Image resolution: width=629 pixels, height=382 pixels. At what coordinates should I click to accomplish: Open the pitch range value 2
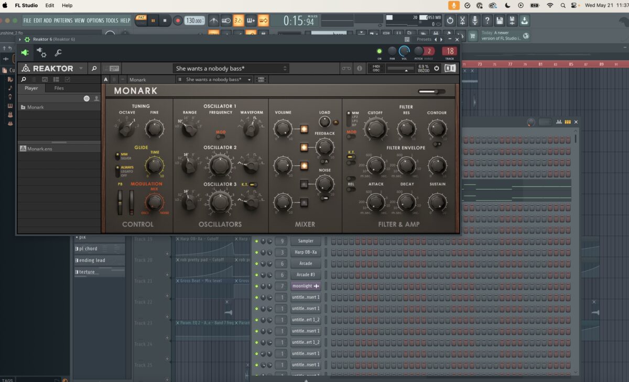(429, 51)
